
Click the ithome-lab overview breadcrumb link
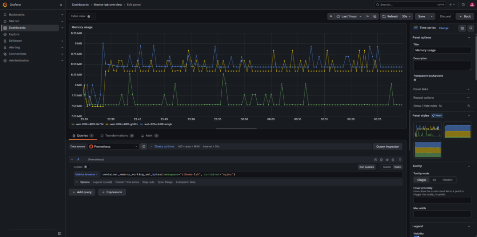tap(108, 5)
